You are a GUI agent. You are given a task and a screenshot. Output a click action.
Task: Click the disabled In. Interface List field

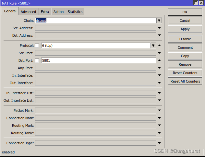95,93
